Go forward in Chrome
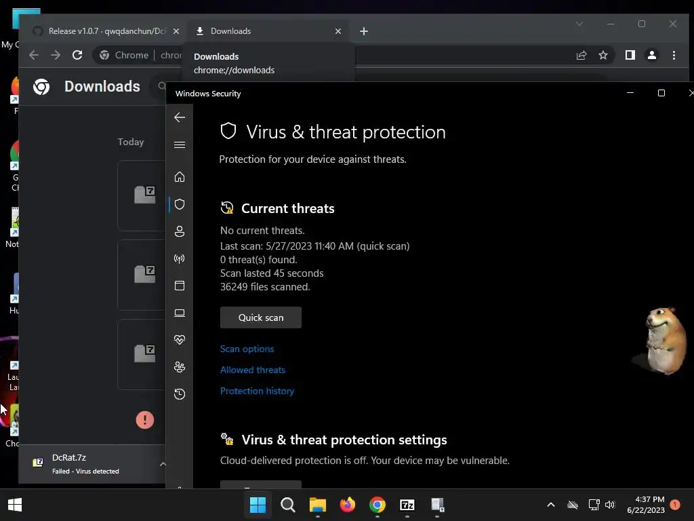 56,55
